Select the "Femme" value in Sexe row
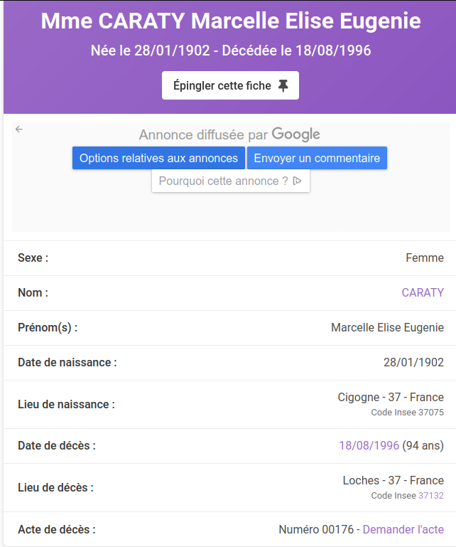The width and height of the screenshot is (456, 547). [425, 258]
